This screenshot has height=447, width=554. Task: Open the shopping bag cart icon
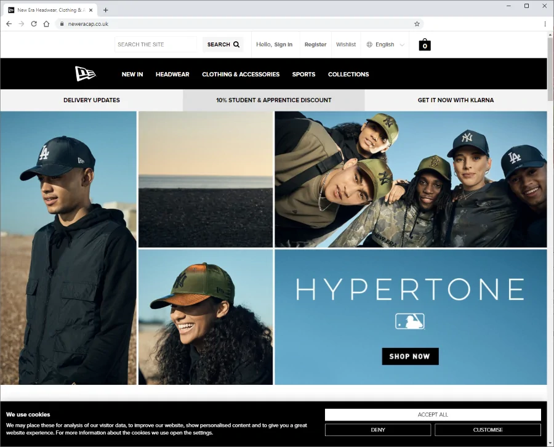(x=425, y=44)
